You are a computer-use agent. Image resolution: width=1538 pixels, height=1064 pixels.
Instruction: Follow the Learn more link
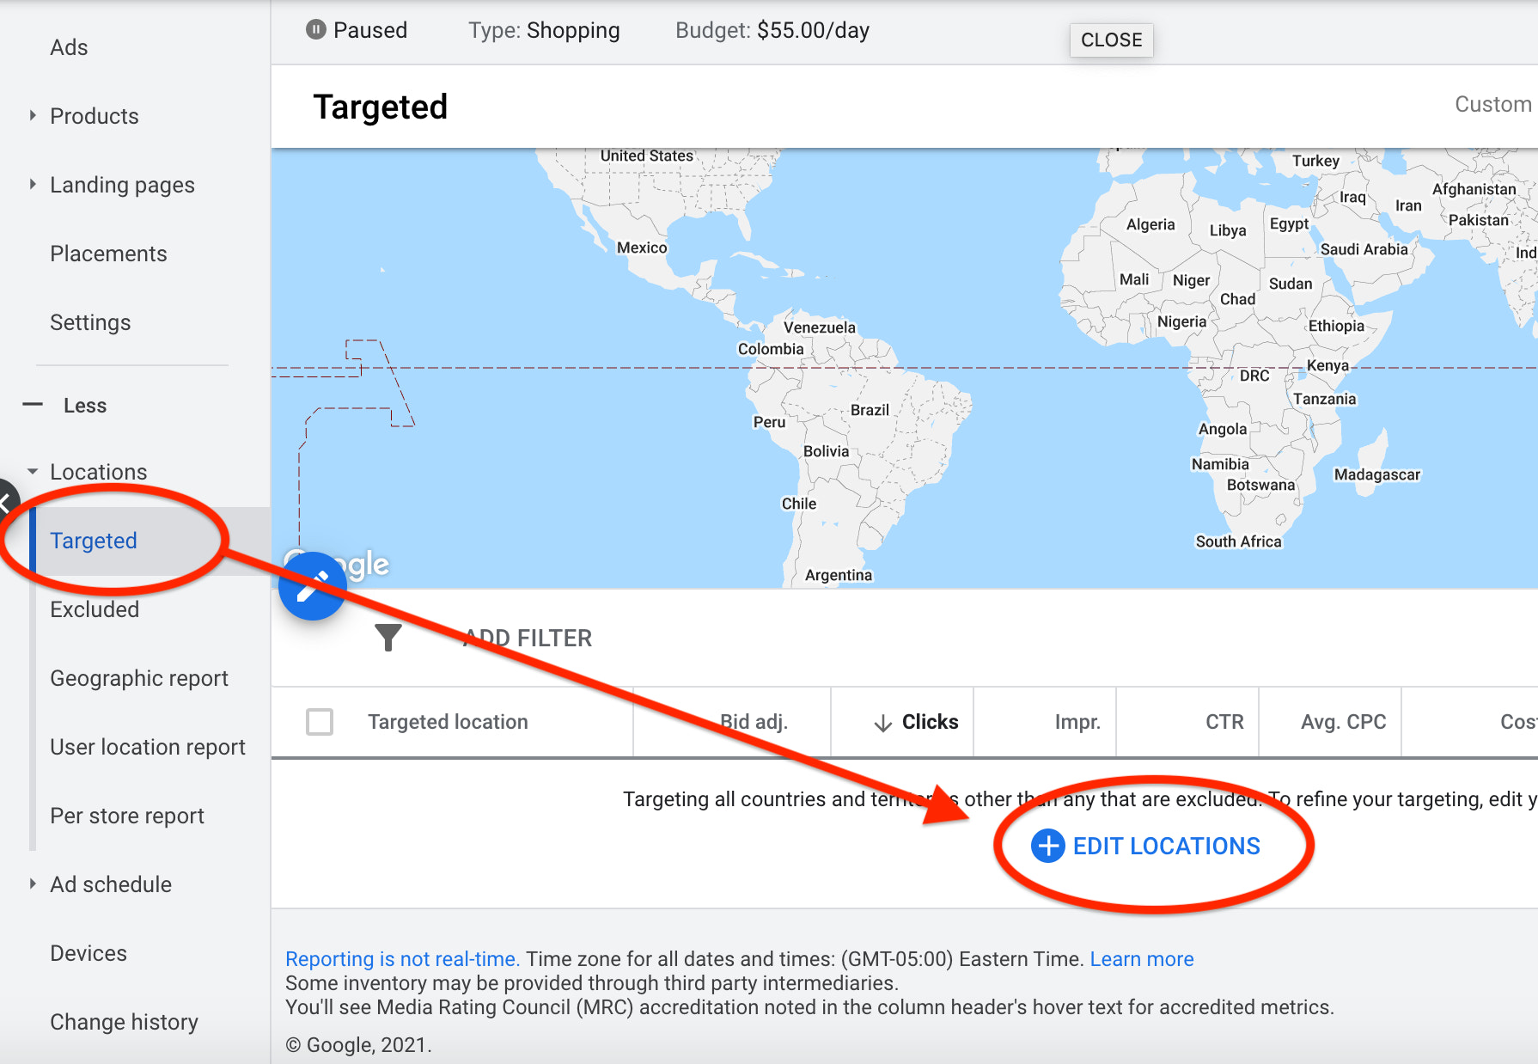[1141, 959]
